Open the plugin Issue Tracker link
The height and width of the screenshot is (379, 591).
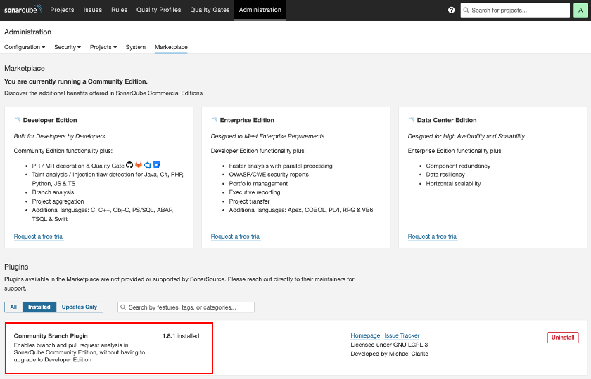click(402, 335)
